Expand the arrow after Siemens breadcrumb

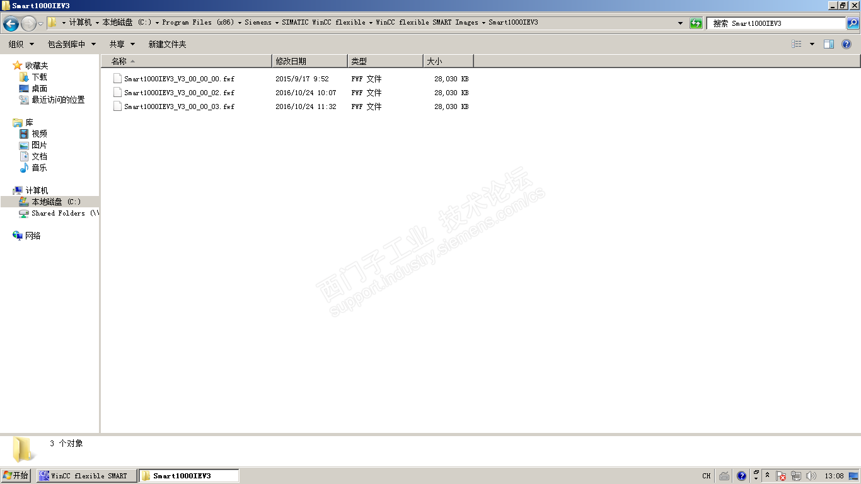click(x=276, y=23)
